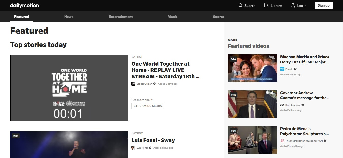Click the 'See more about' label
343x158 pixels.
click(x=142, y=100)
